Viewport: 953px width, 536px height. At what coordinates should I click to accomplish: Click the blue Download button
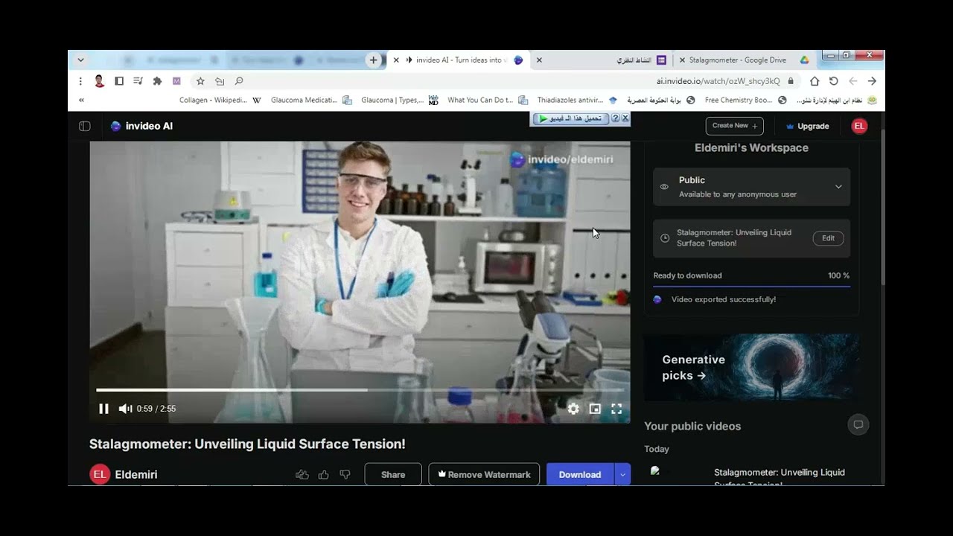click(x=580, y=474)
